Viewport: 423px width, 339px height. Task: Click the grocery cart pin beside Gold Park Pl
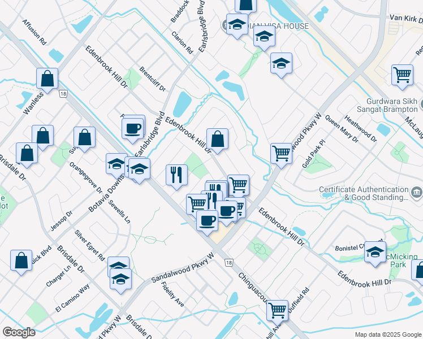281,153
